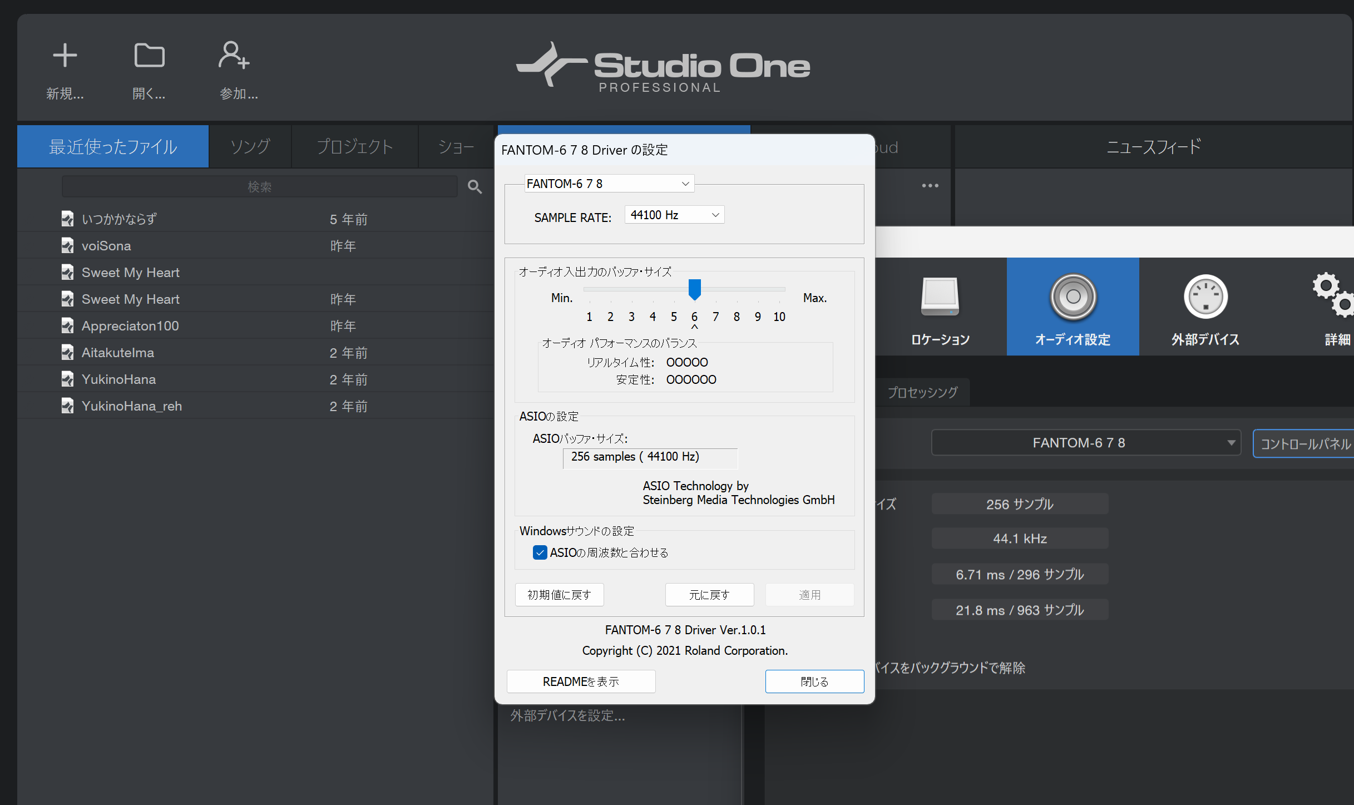1354x805 pixels.
Task: Click the search magnifier icon
Action: (475, 187)
